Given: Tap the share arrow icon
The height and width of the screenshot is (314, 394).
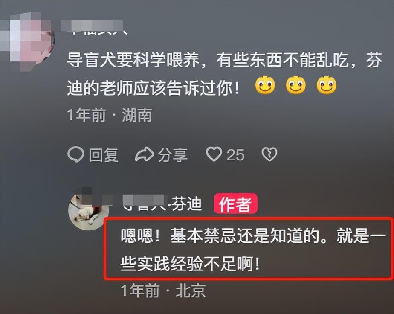Looking at the screenshot, I should pos(145,154).
